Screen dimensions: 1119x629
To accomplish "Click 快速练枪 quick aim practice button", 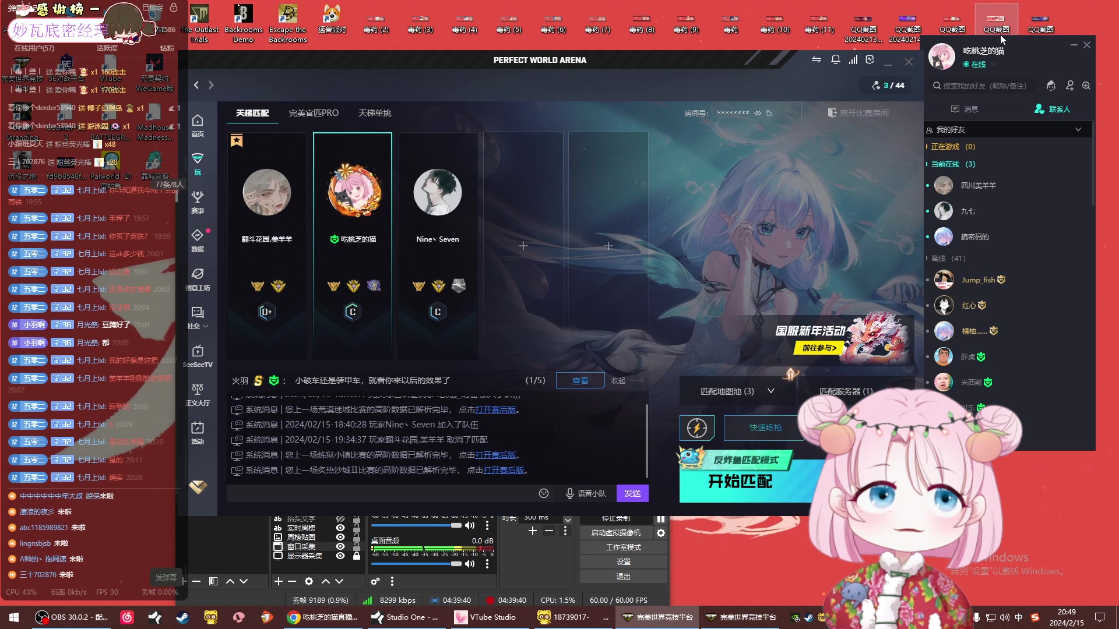I will (765, 428).
